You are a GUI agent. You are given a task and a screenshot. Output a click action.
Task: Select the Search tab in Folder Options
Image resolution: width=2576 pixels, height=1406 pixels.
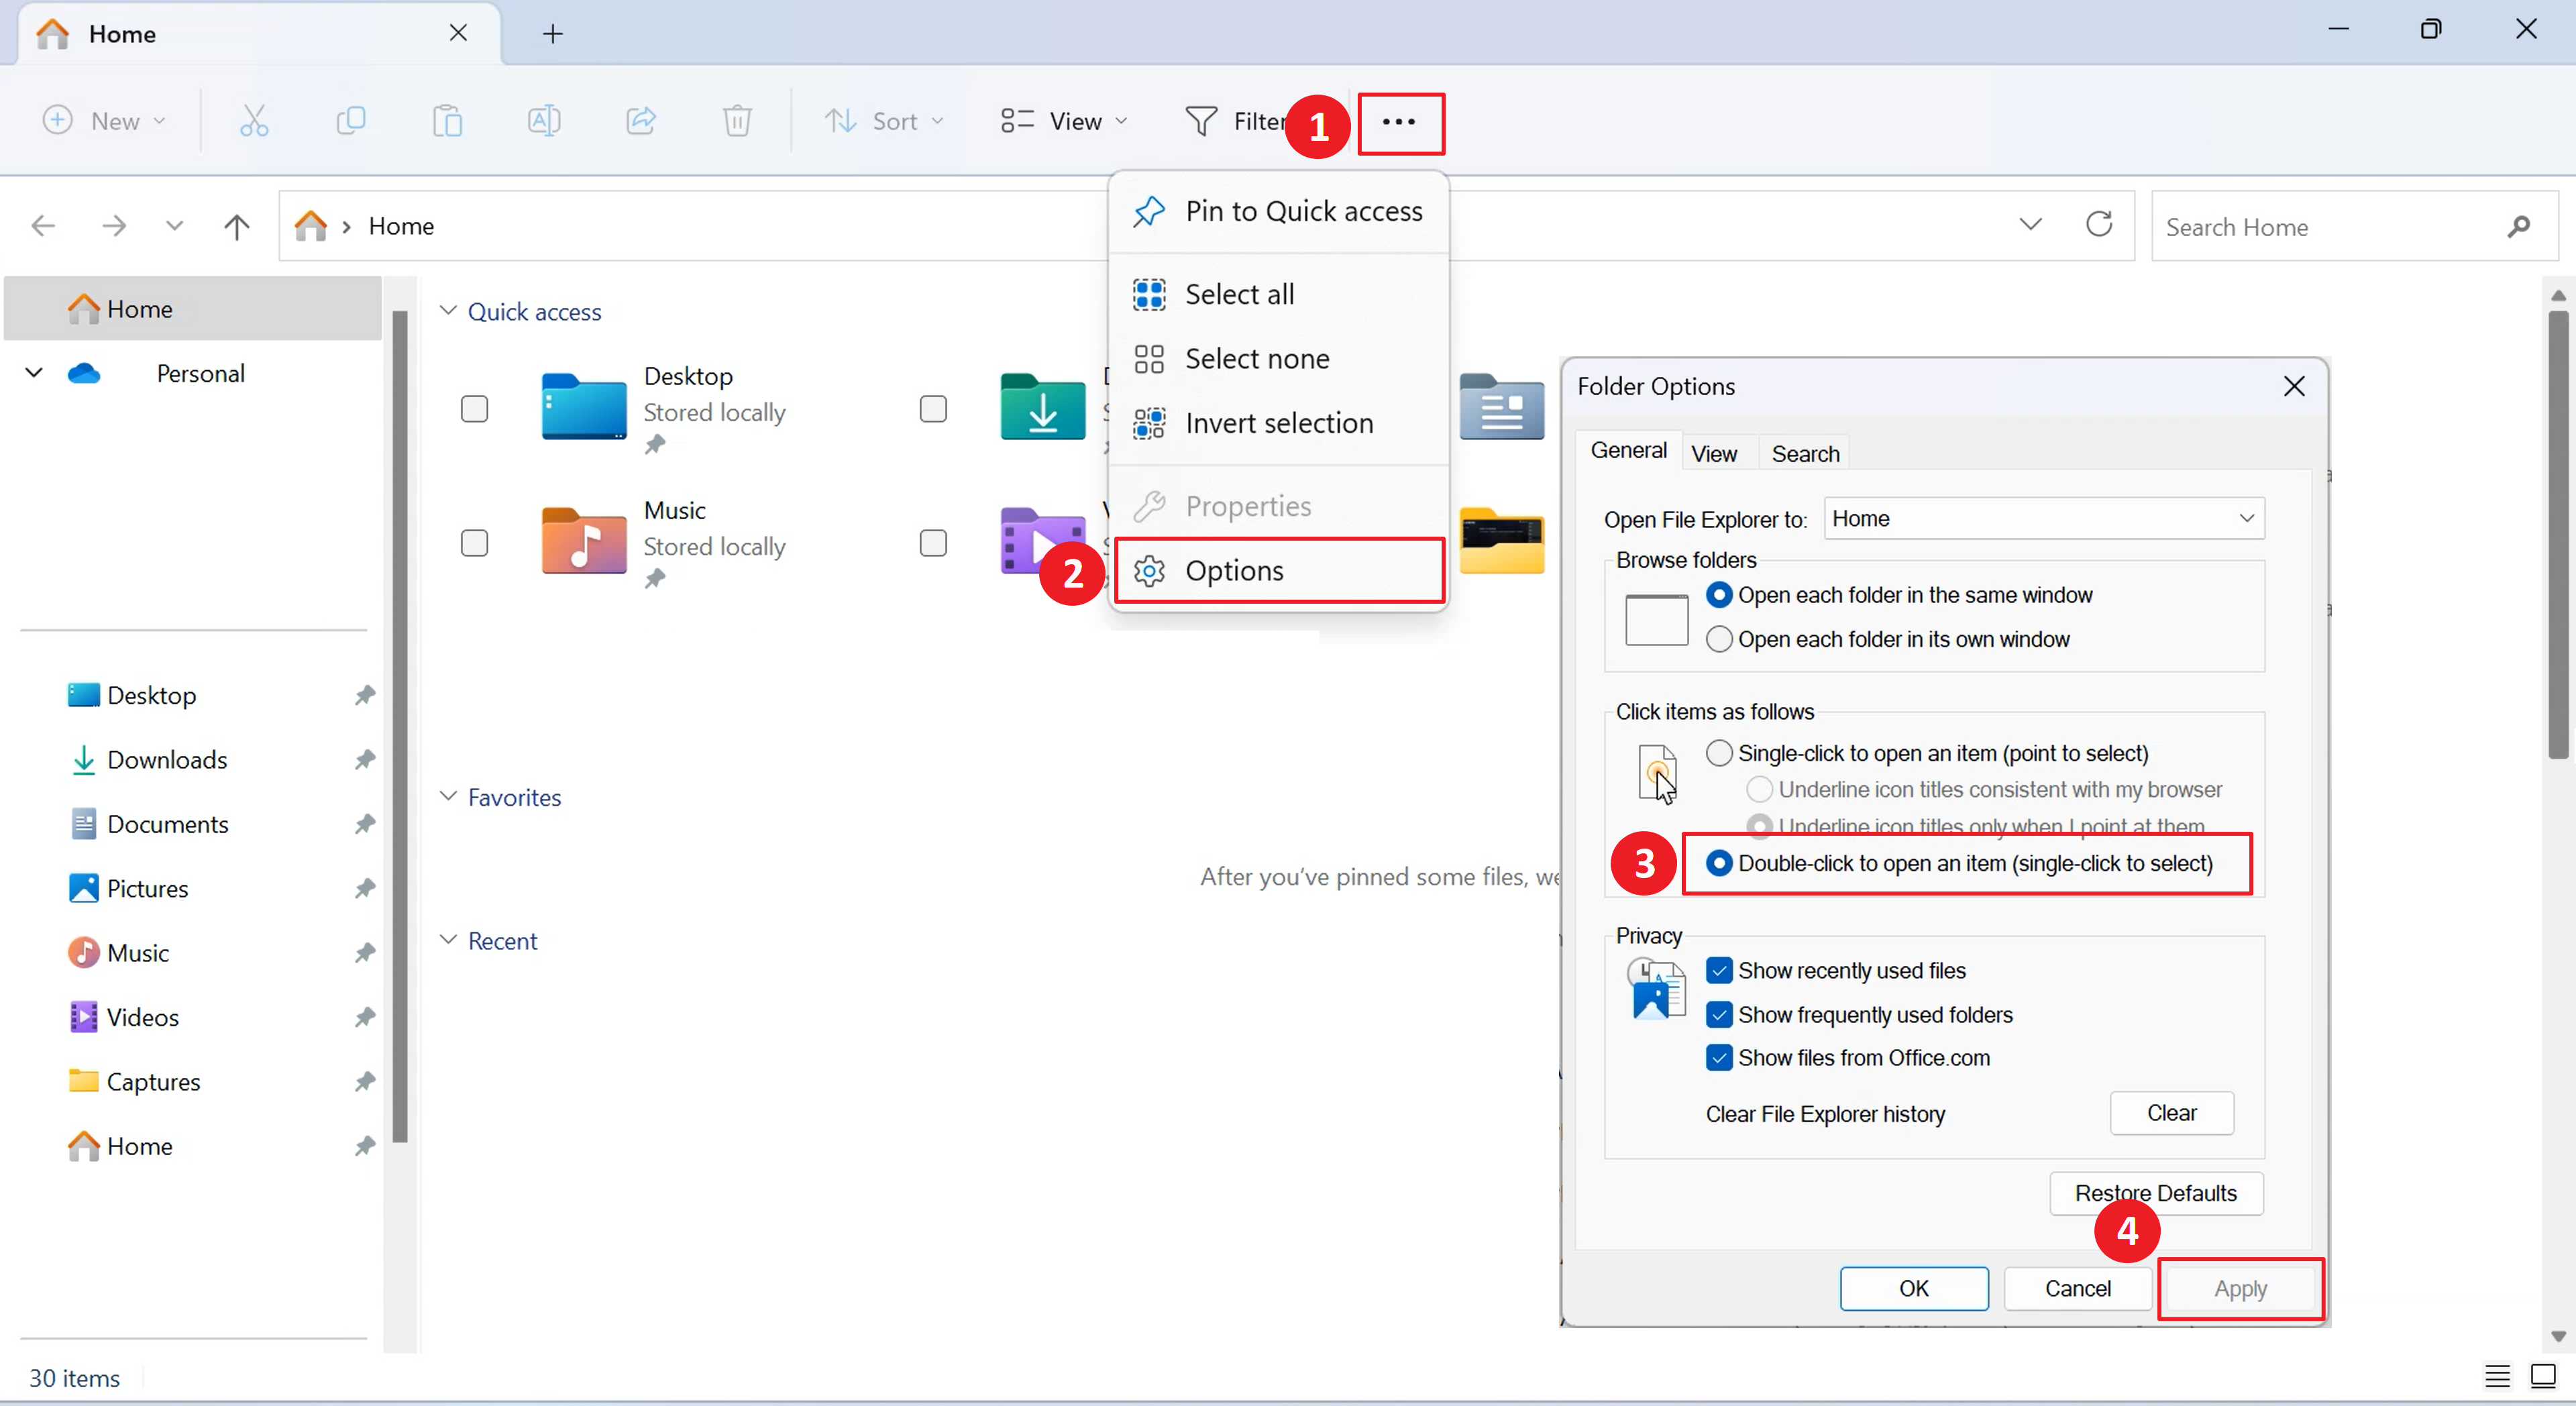coord(1806,452)
